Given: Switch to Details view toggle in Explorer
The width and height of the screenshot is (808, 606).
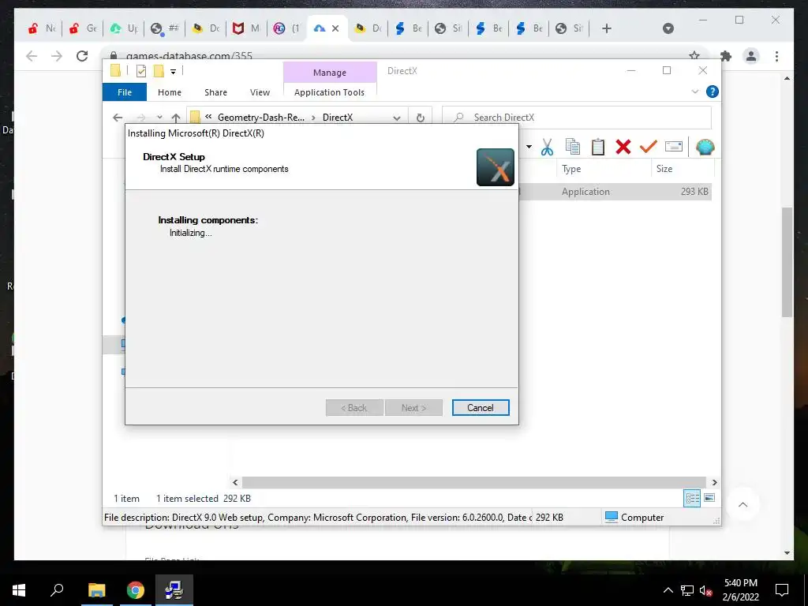Looking at the screenshot, I should pos(692,498).
